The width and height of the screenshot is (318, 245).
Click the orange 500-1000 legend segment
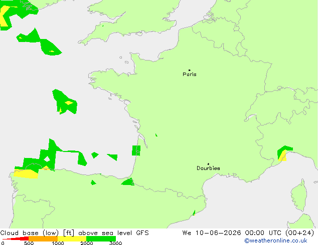coord(43,238)
